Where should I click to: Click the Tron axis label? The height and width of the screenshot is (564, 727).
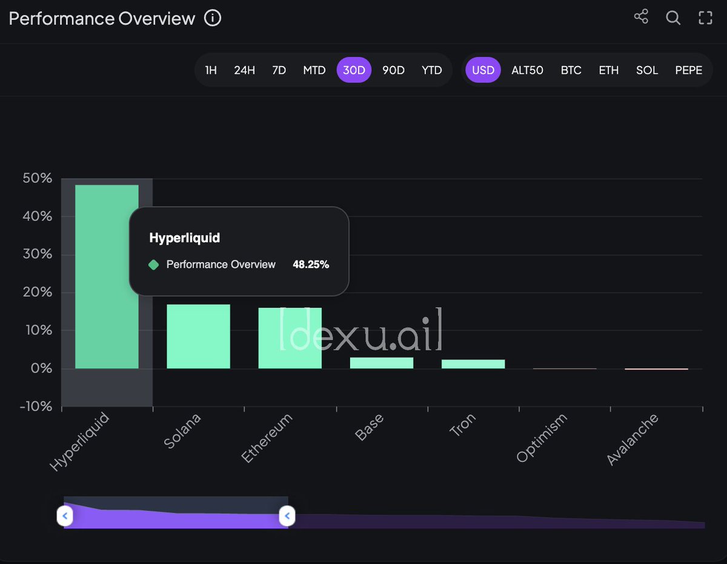click(463, 425)
